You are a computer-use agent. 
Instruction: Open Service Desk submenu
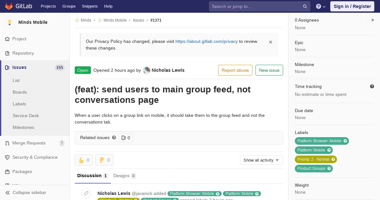click(x=26, y=116)
